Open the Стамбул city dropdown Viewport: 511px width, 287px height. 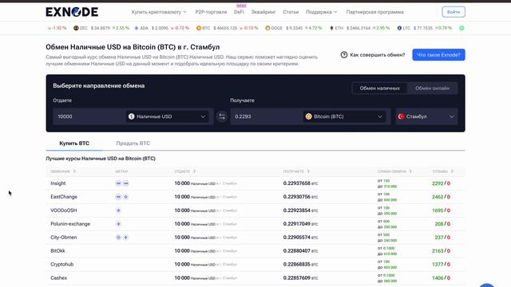426,116
